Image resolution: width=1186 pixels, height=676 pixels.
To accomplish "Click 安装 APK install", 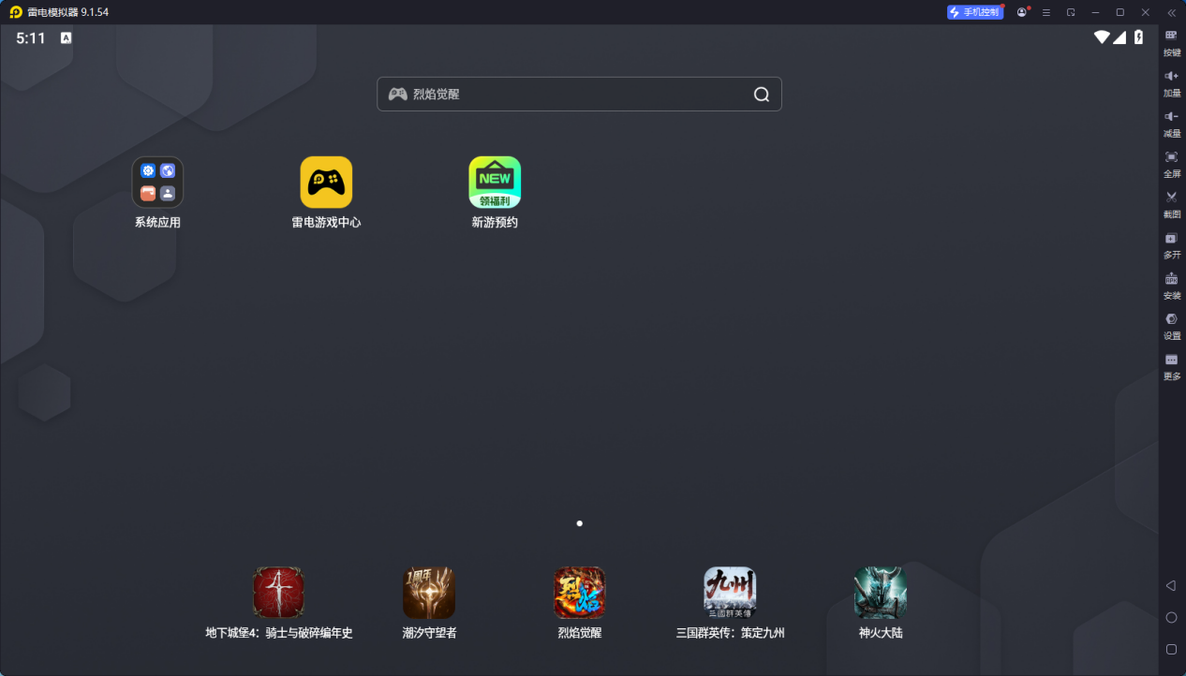I will click(1171, 286).
